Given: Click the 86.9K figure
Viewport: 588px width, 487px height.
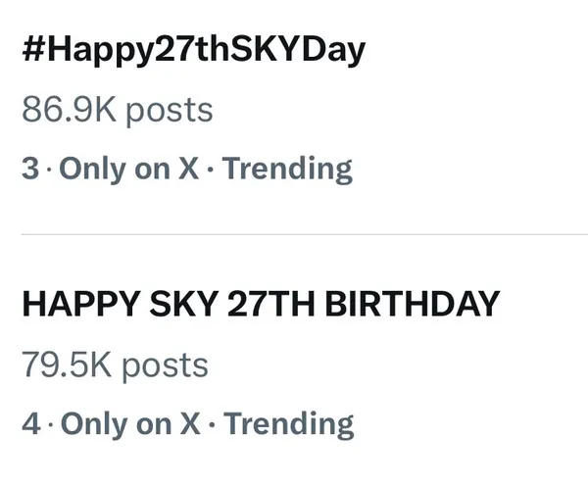Looking at the screenshot, I should pyautogui.click(x=67, y=110).
